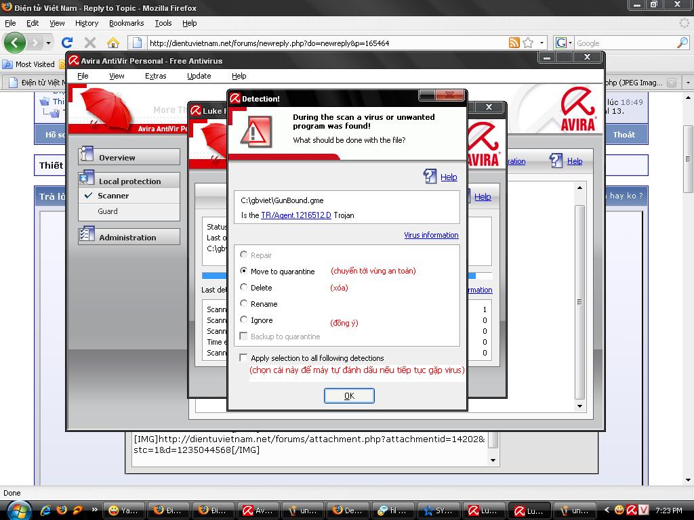The height and width of the screenshot is (520, 694).
Task: Click the page icon beside URL
Action: 137,43
